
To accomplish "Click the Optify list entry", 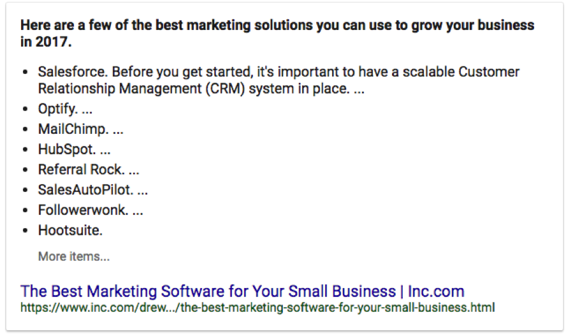I will (65, 109).
